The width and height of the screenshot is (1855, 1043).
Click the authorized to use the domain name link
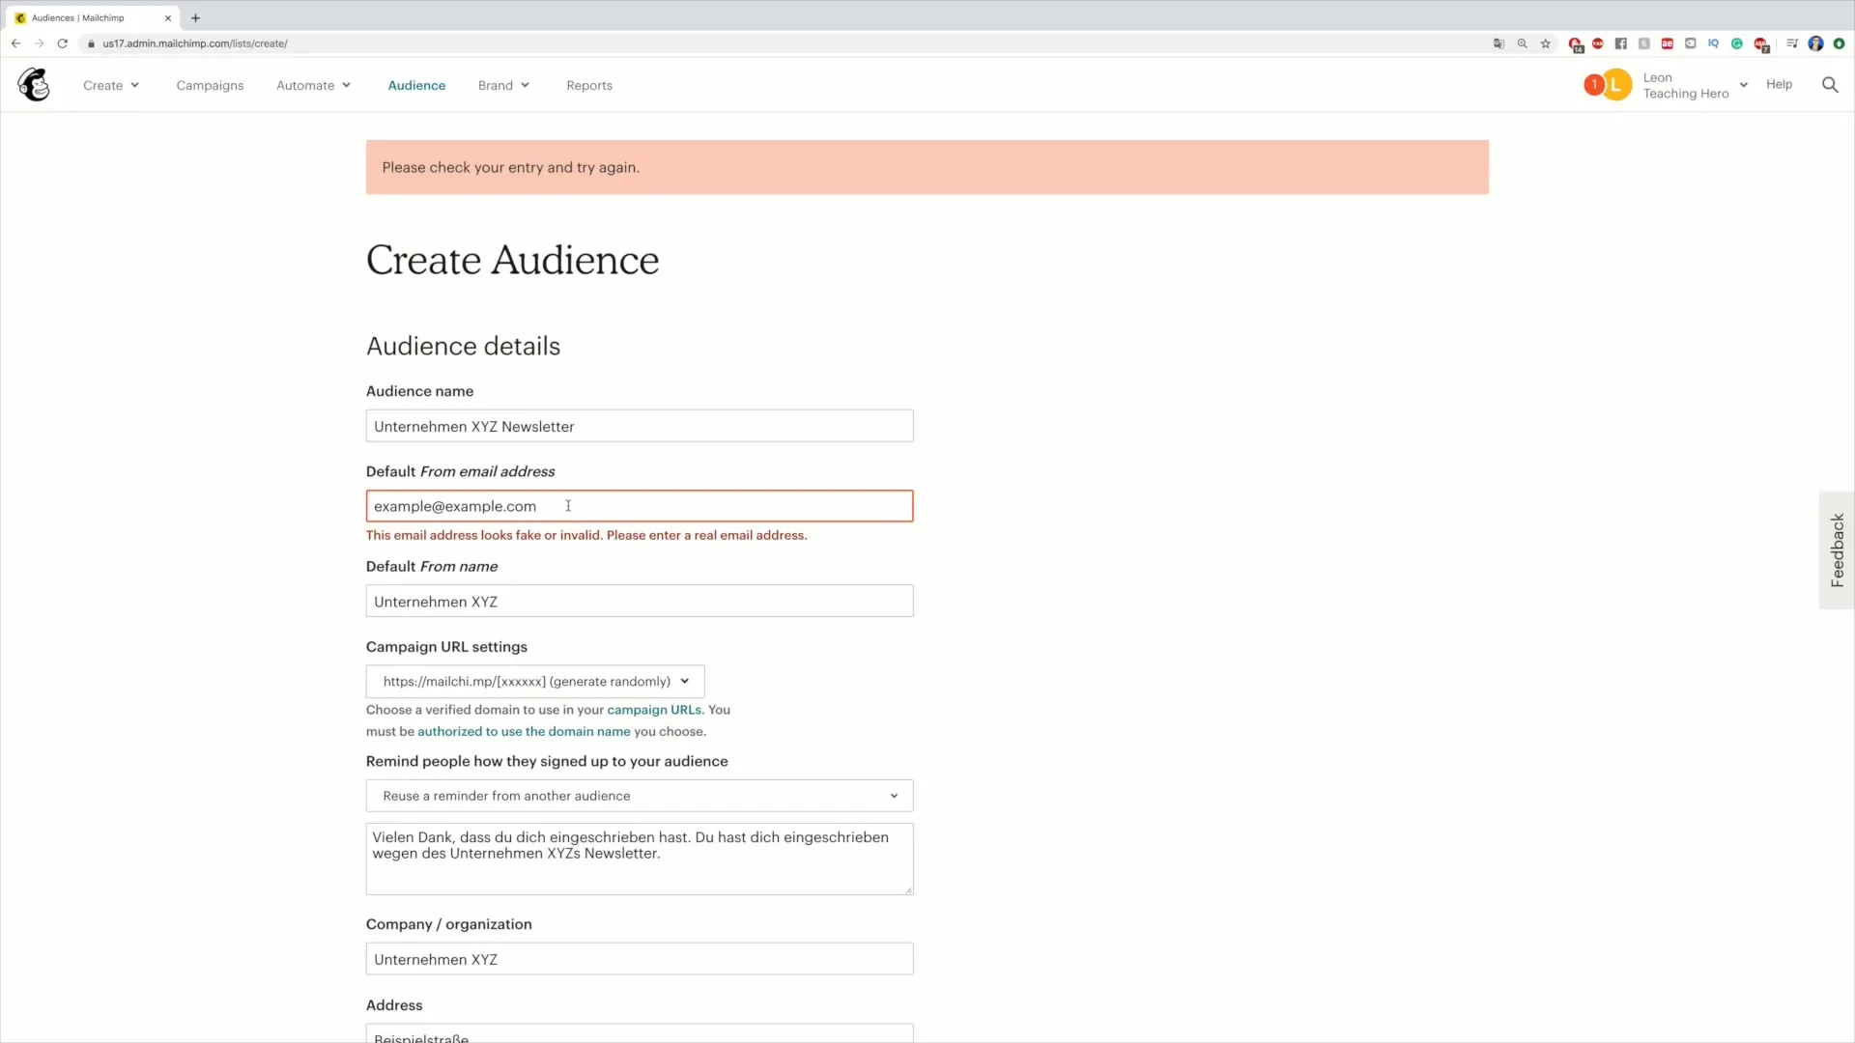[x=524, y=731]
